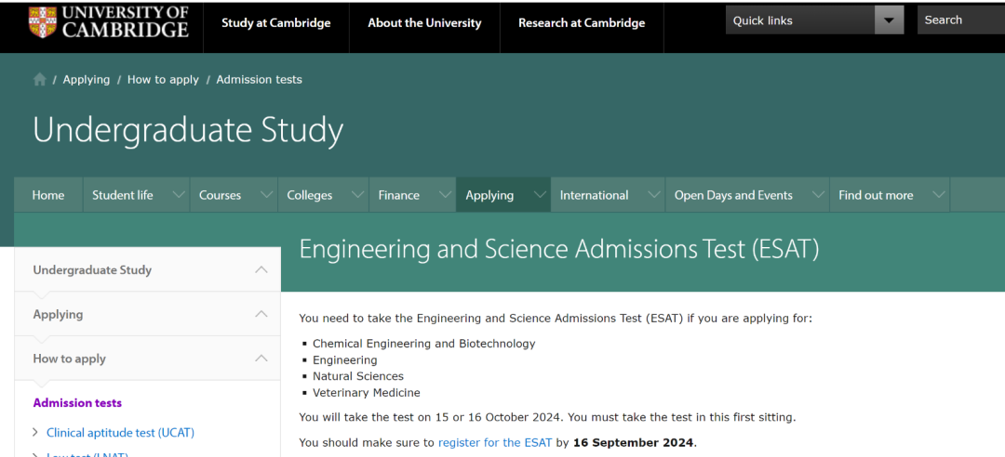Expand the Courses dropdown chevron

[267, 194]
